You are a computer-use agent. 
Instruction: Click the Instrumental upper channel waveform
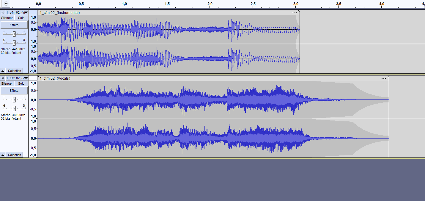tap(169, 29)
